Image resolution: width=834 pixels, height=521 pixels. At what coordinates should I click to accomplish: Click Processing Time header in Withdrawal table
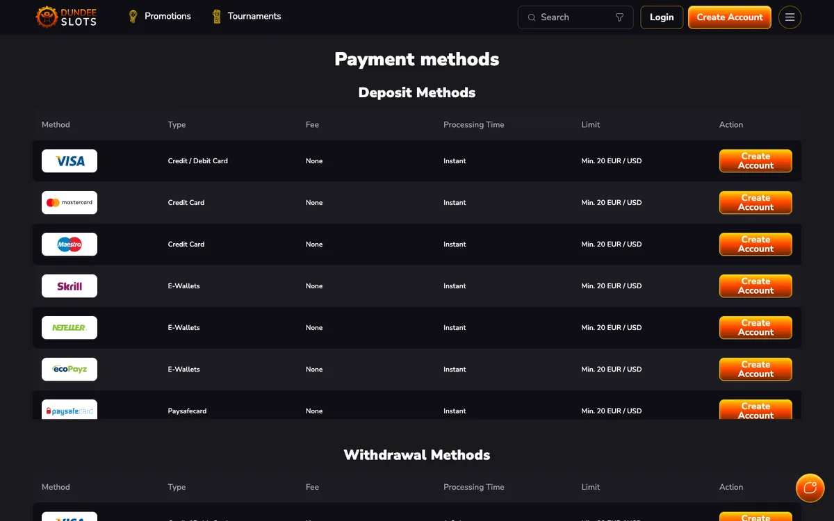coord(474,488)
